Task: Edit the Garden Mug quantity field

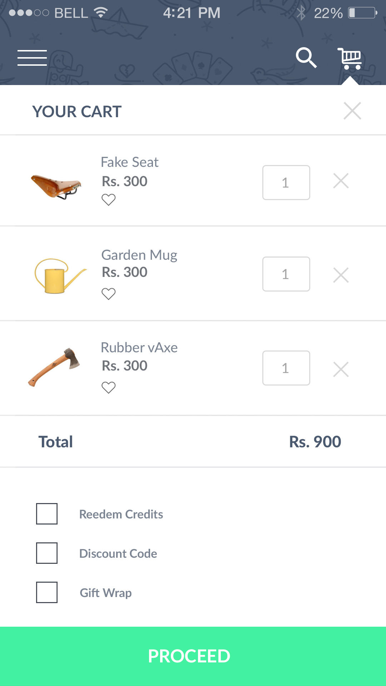Action: (x=286, y=274)
